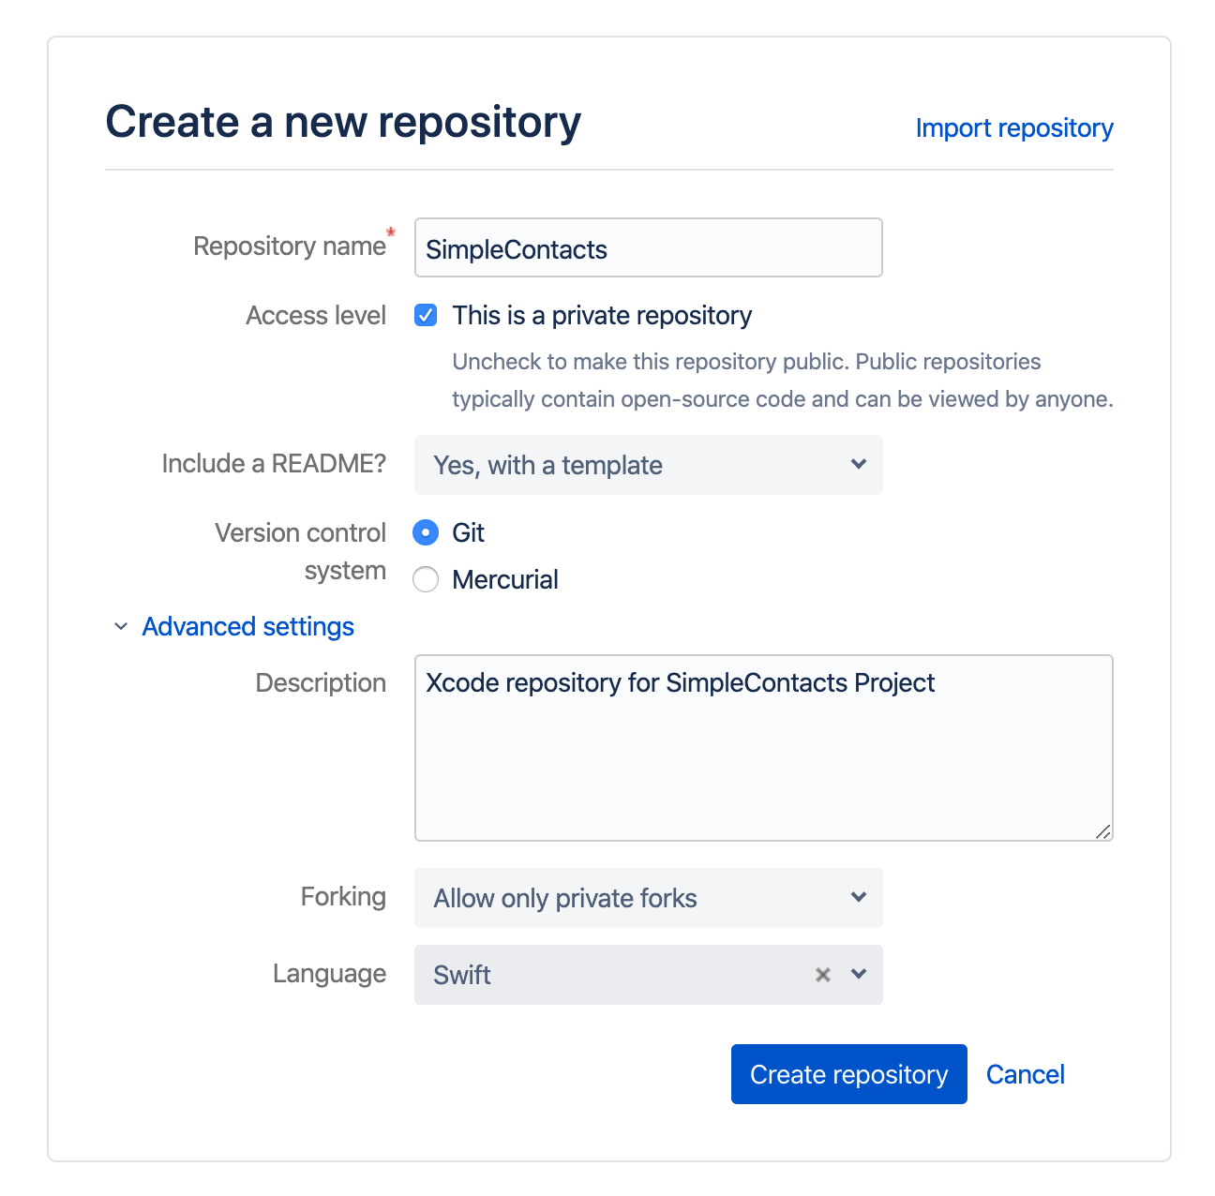Click inside the Description text area
Image resolution: width=1215 pixels, height=1196 pixels.
763,759
